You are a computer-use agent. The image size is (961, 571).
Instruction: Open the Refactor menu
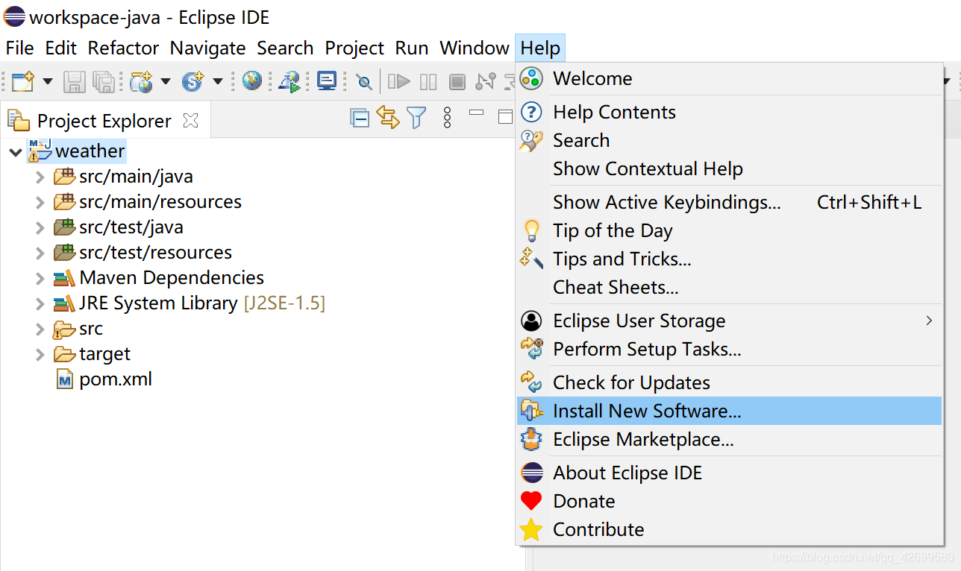coord(124,48)
